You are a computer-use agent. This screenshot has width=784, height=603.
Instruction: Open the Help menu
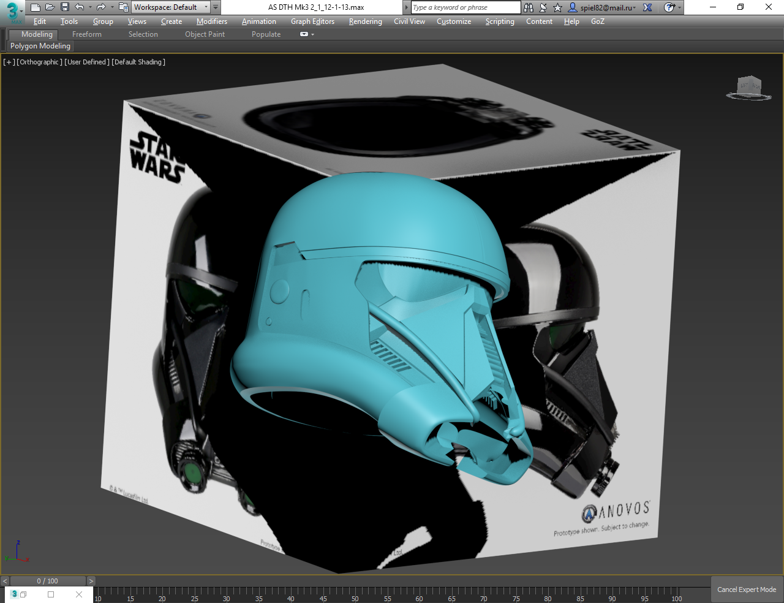[x=571, y=21]
